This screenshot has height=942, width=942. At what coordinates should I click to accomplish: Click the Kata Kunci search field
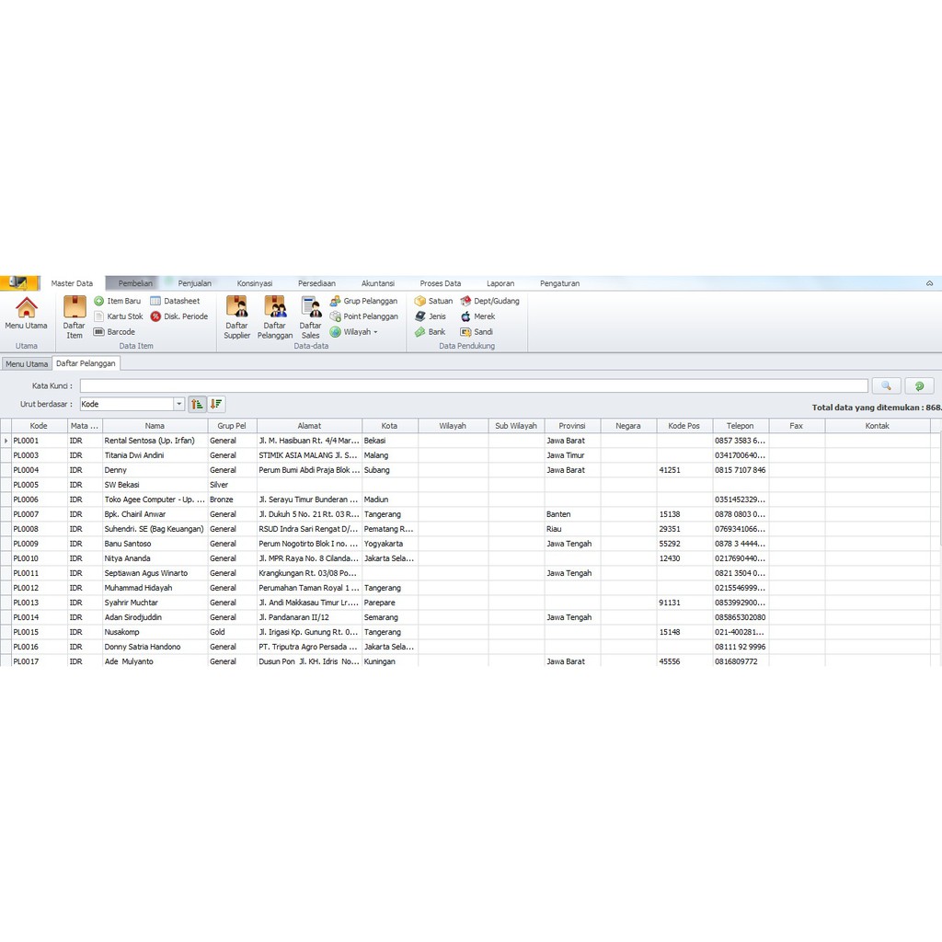(x=473, y=386)
